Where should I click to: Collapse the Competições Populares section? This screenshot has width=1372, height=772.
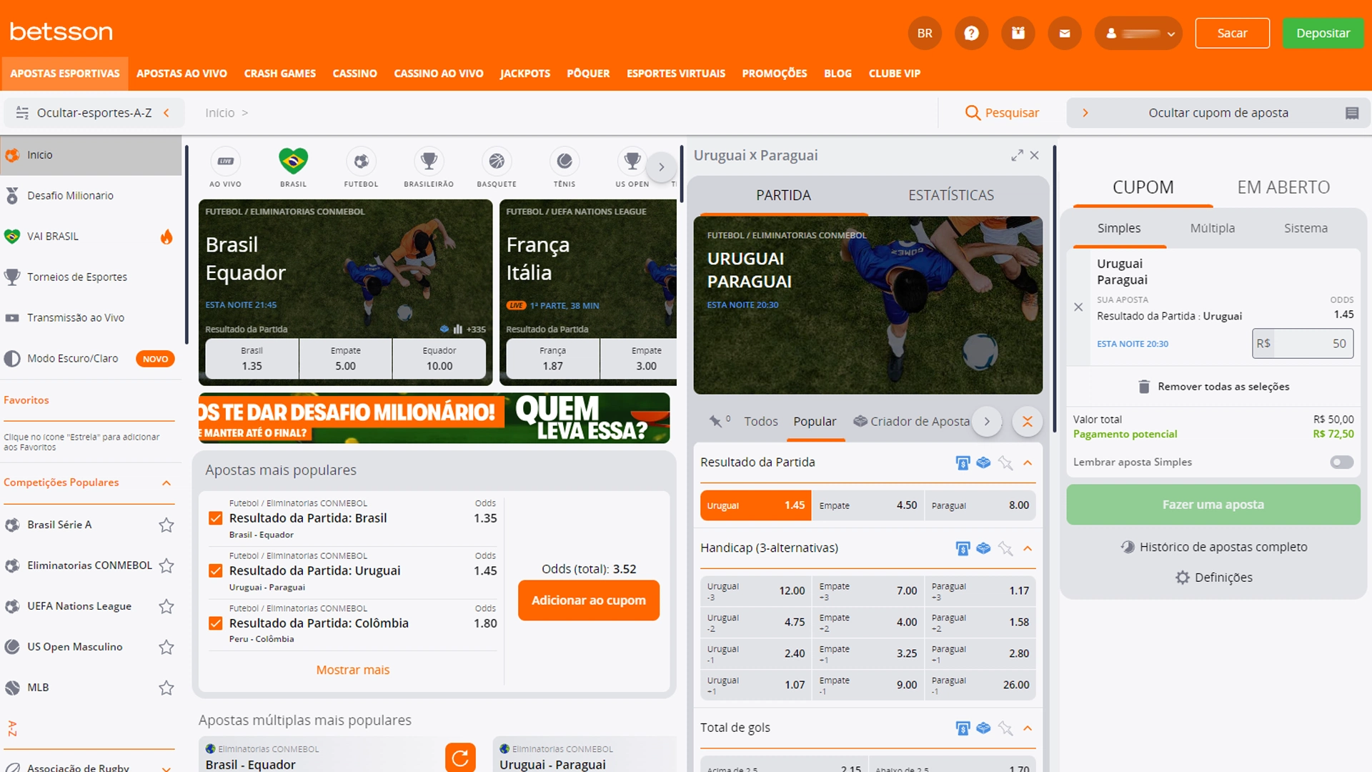(167, 483)
